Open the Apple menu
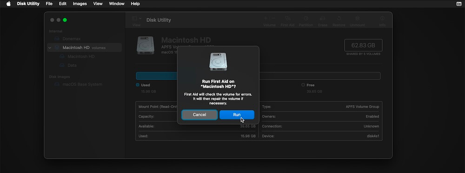This screenshot has height=173, width=465. 8,4
